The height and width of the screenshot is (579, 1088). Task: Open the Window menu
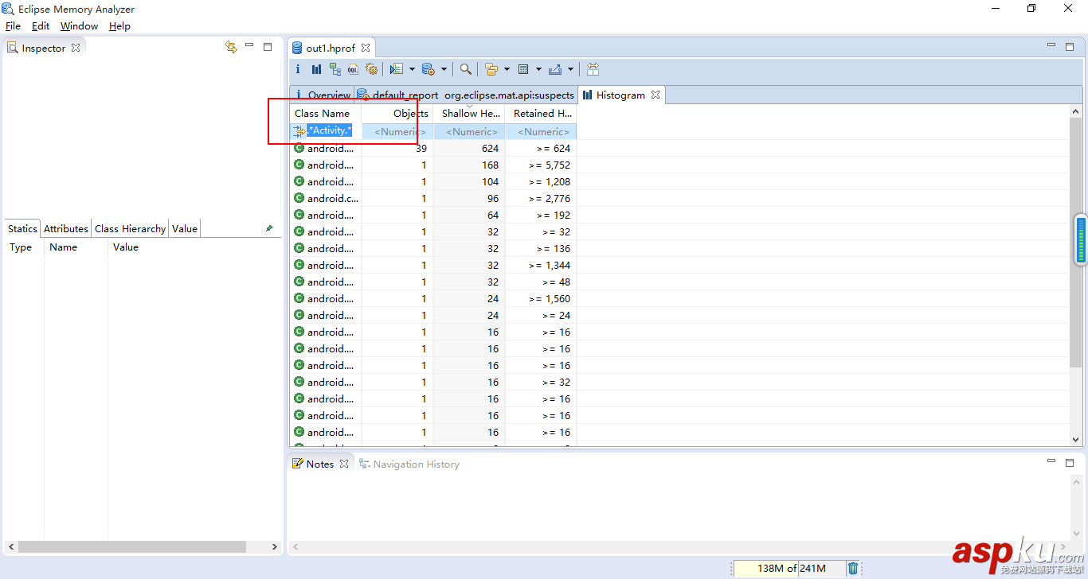click(x=79, y=26)
